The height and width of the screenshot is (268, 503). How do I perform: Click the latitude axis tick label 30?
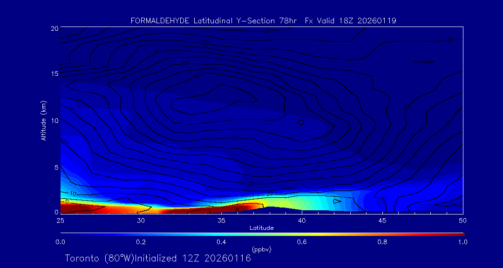pyautogui.click(x=141, y=221)
